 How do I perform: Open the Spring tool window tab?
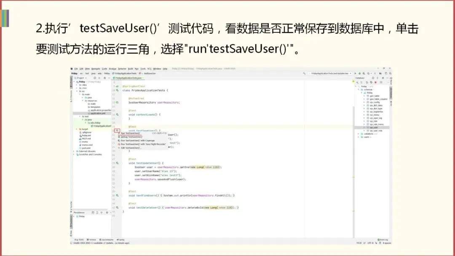(x=120, y=240)
